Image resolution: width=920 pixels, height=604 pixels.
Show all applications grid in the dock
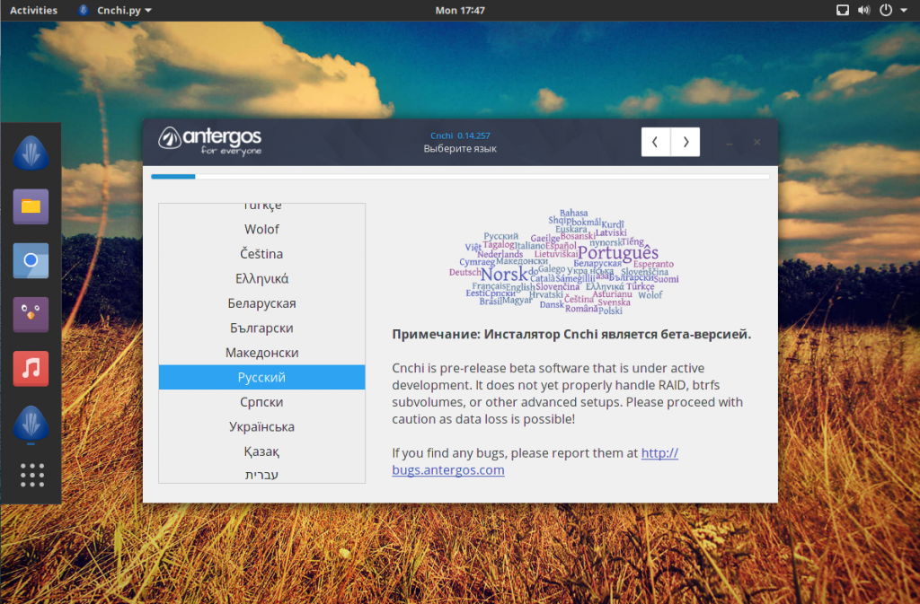pyautogui.click(x=31, y=475)
